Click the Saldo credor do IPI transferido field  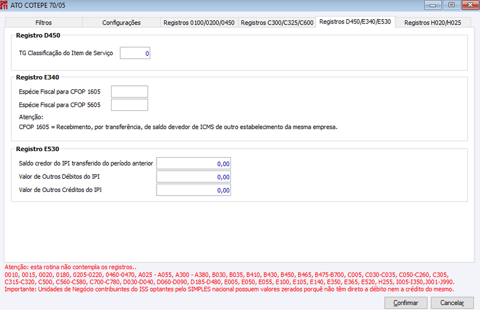pos(193,164)
